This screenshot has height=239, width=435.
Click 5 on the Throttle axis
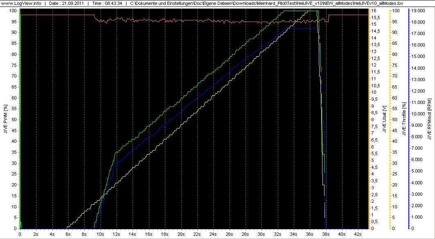click(394, 217)
